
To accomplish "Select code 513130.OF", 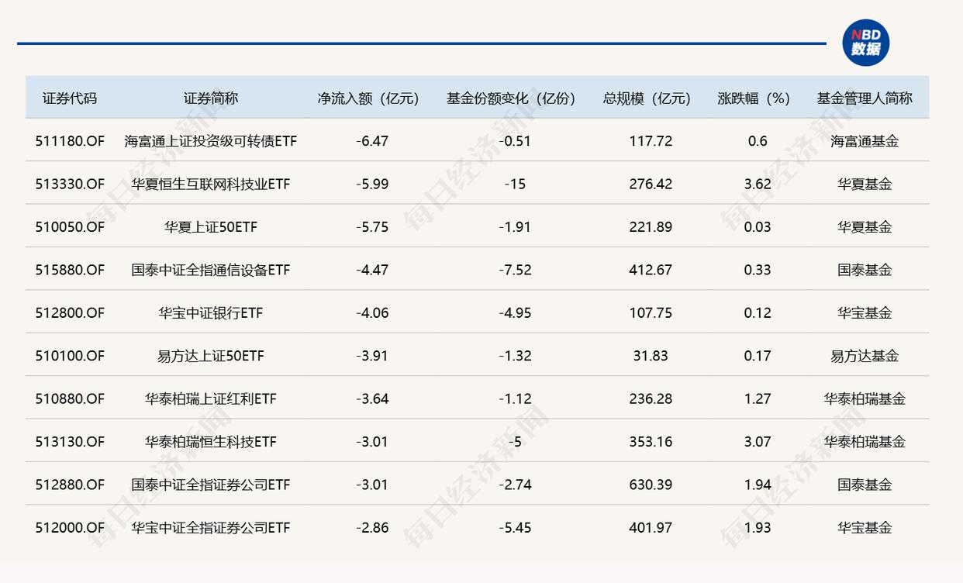I will click(70, 442).
